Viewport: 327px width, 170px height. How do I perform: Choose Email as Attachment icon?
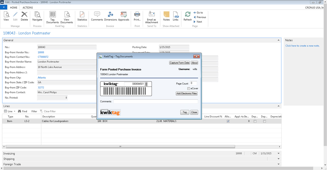tap(152, 17)
